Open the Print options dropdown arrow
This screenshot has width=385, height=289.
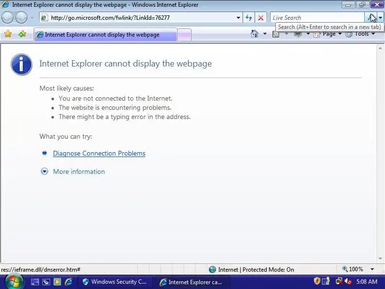pos(308,34)
